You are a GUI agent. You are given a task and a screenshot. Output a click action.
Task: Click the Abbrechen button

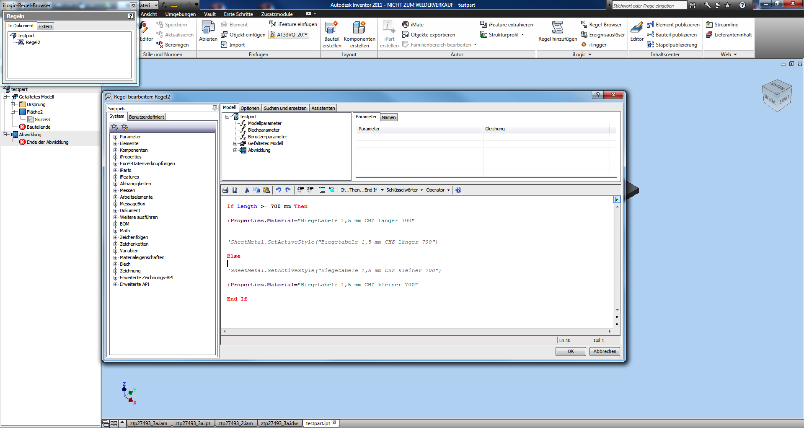[604, 351]
